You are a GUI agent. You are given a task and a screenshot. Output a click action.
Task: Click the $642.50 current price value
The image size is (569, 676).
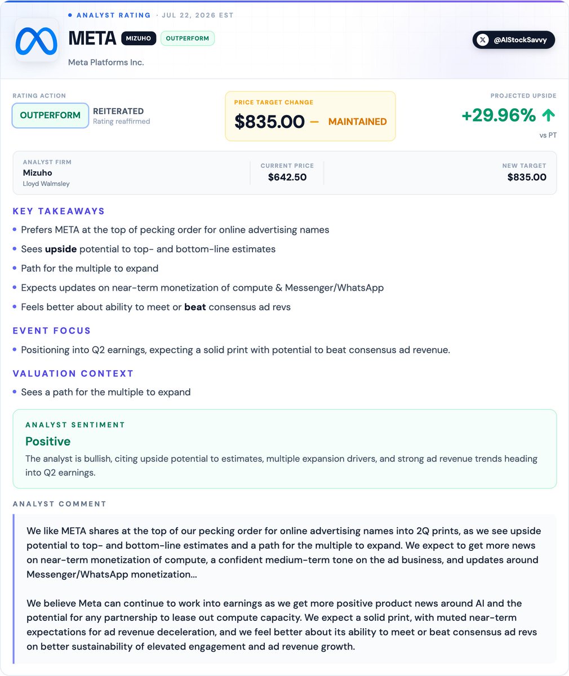coord(287,177)
